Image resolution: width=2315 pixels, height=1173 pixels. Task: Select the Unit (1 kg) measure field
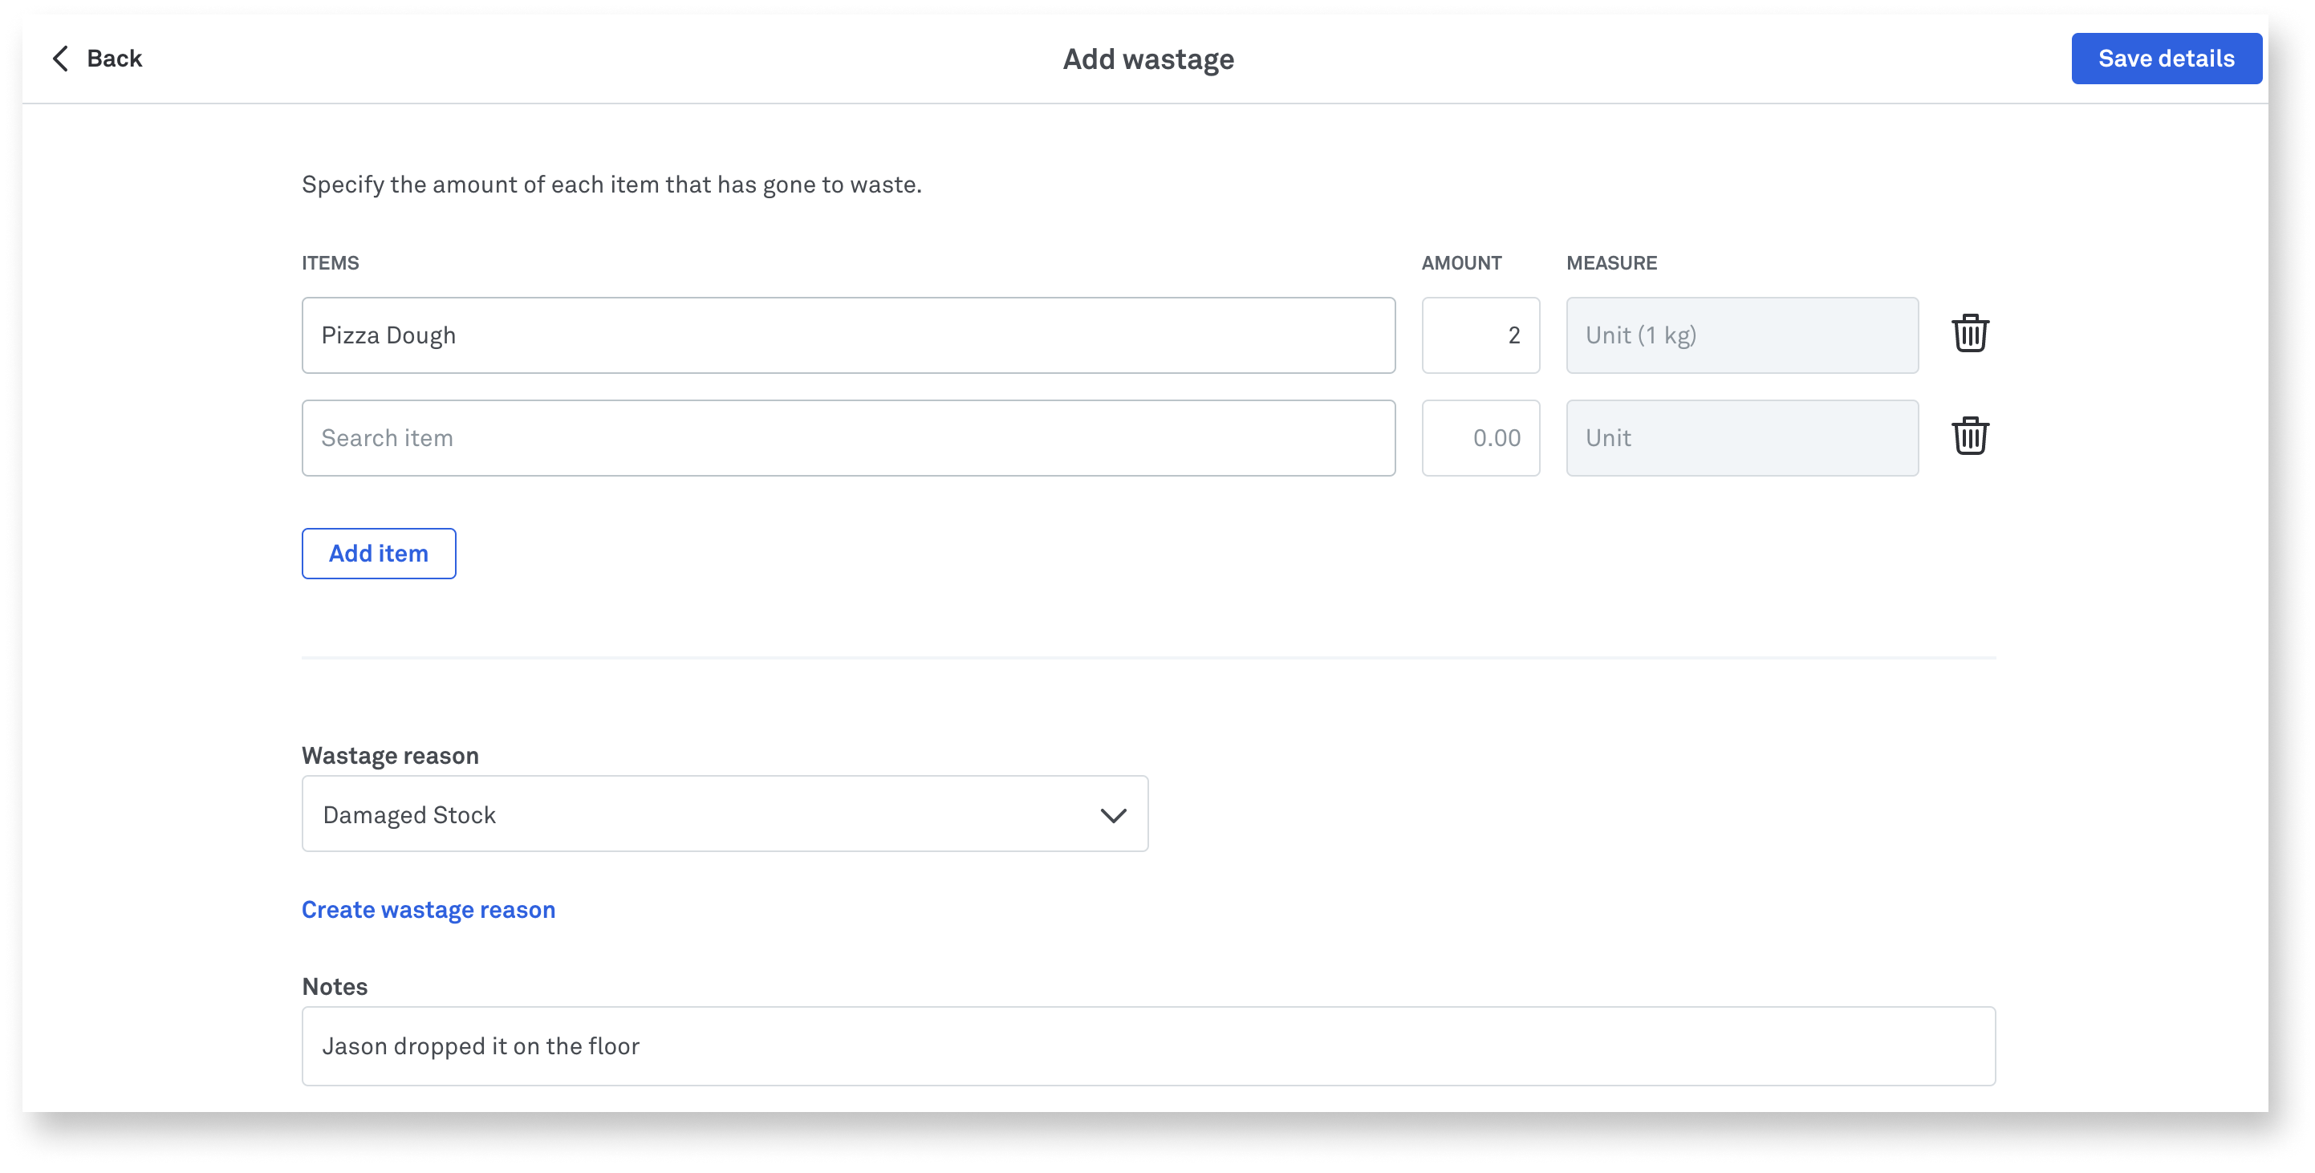(1741, 335)
